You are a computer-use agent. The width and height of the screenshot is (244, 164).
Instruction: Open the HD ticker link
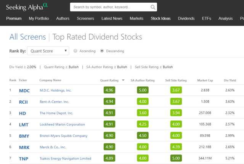pyautogui.click(x=22, y=113)
